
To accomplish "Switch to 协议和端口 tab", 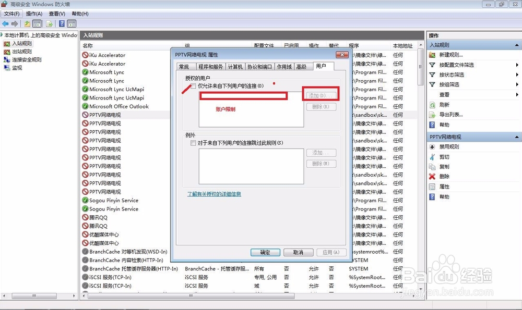I will 259,67.
